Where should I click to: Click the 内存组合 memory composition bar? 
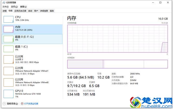tap(118, 64)
